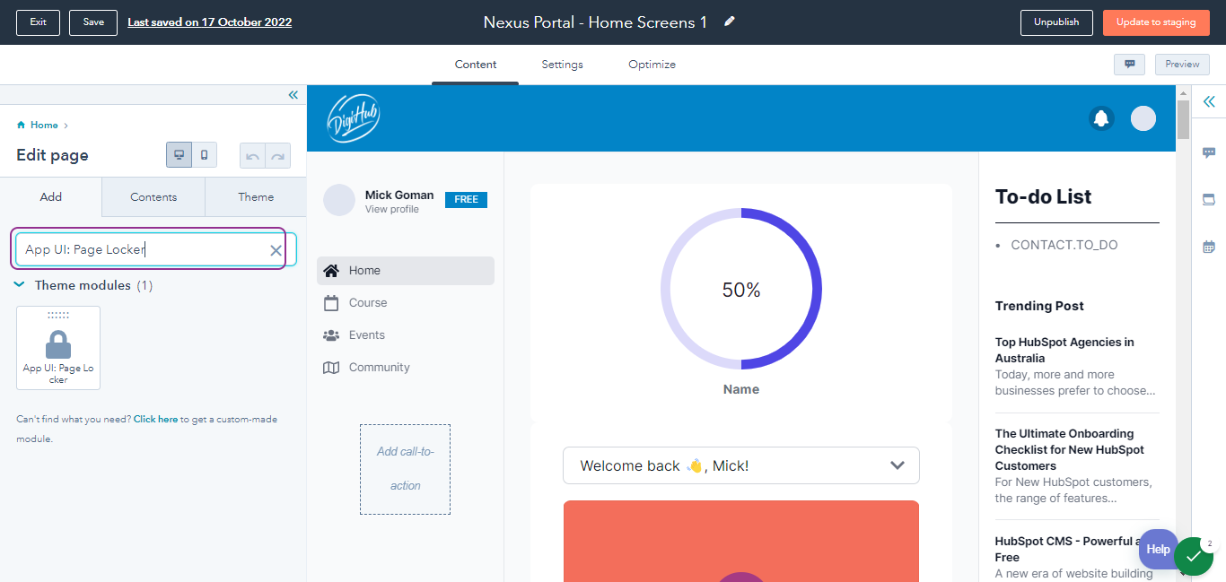
Task: Click the pencil icon to rename page
Action: click(730, 22)
